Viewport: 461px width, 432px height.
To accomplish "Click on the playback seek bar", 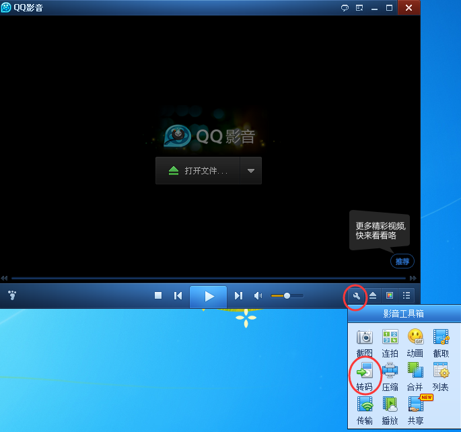I will [x=209, y=278].
